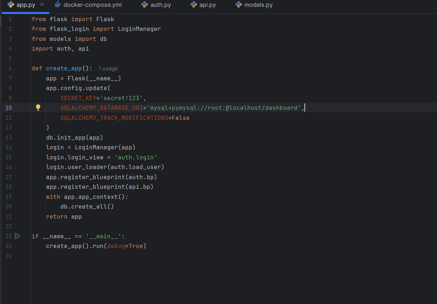Click the Python icon on auth.py tab

click(x=144, y=5)
